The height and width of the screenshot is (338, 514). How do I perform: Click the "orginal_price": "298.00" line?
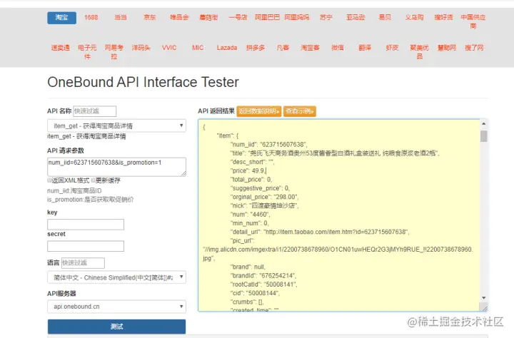[265, 197]
